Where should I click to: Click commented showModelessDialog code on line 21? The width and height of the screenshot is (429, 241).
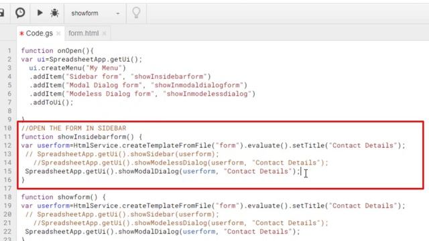(x=180, y=223)
